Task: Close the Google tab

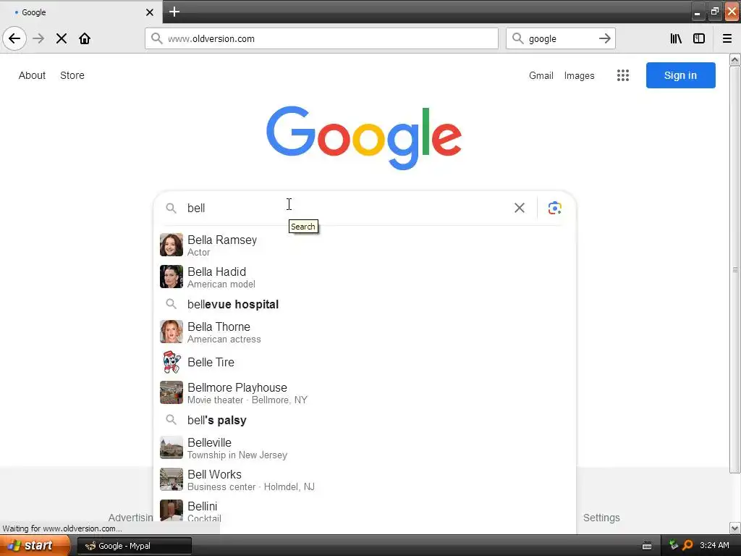Action: (150, 12)
